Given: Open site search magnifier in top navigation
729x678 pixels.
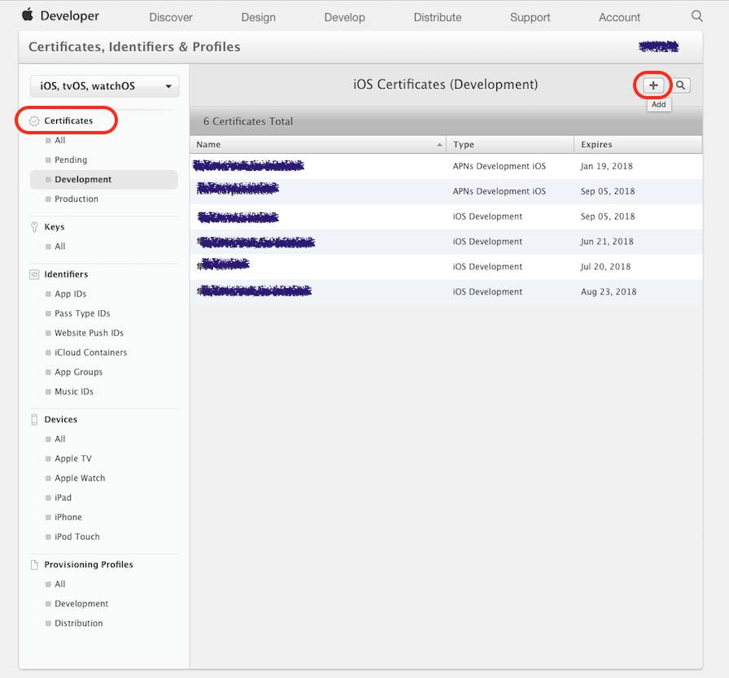Looking at the screenshot, I should (696, 16).
